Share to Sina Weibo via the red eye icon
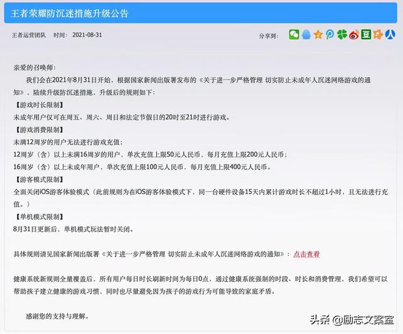The height and width of the screenshot is (334, 403). (x=354, y=35)
